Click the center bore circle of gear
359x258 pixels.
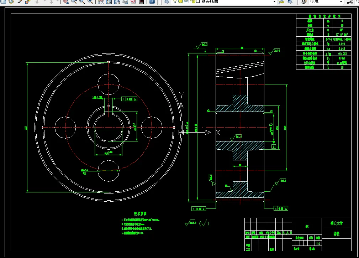coord(109,127)
